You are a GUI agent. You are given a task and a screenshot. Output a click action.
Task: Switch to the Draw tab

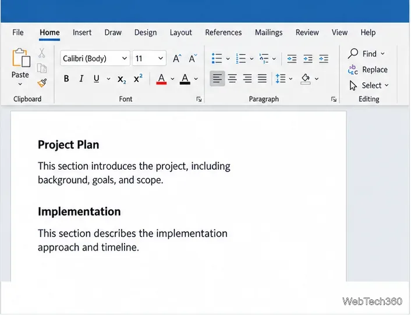coord(113,33)
